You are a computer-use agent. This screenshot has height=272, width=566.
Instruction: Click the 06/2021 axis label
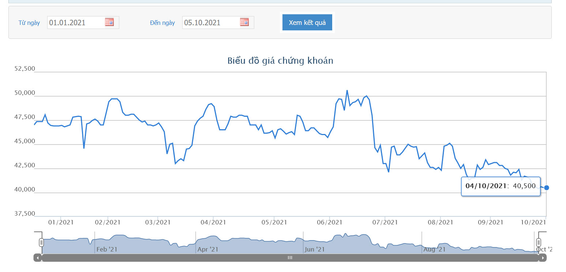329,222
